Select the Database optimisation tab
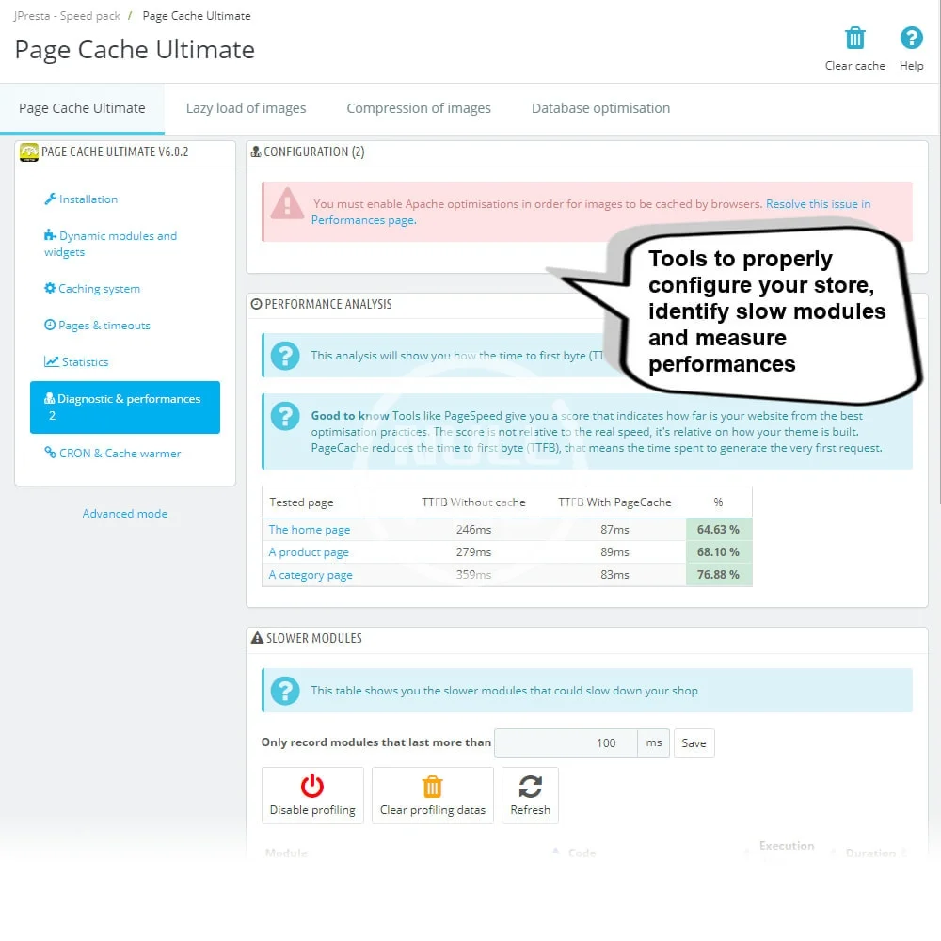941x941 pixels. pos(600,108)
